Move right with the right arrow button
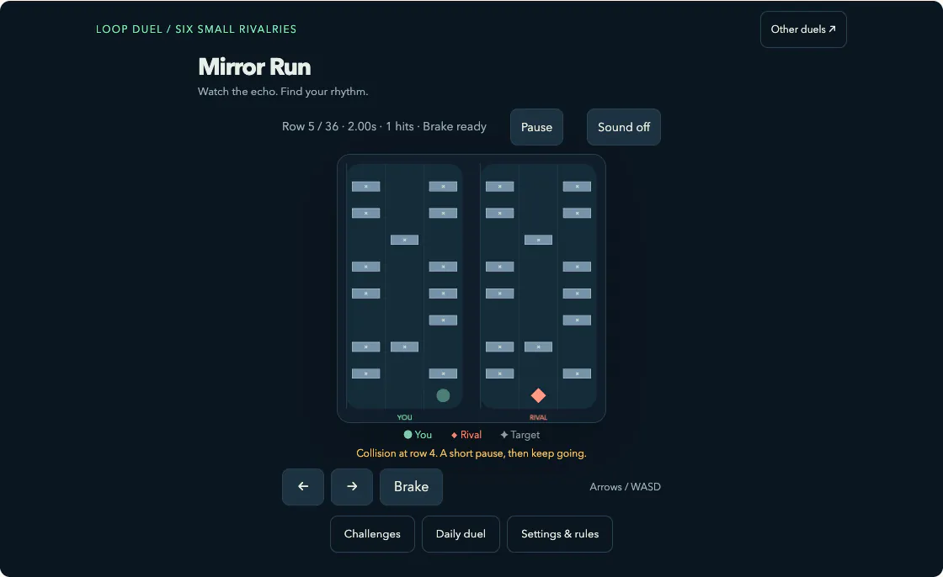Screen dimensions: 943x577 tap(352, 487)
